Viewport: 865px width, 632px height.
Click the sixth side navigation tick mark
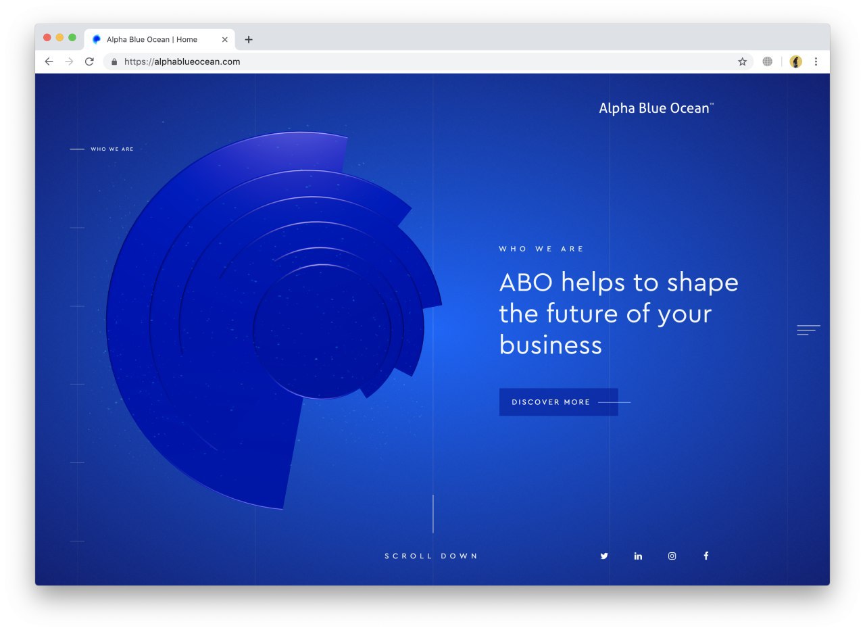click(77, 541)
